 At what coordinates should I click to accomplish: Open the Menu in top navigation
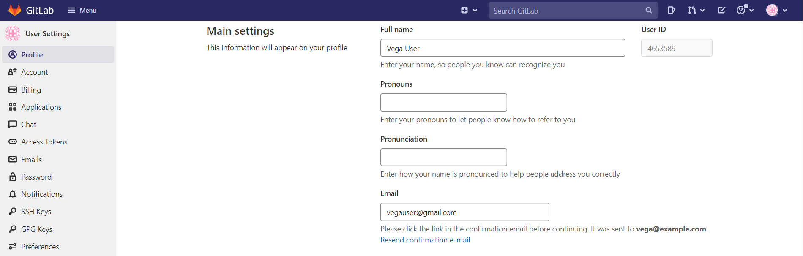click(82, 10)
